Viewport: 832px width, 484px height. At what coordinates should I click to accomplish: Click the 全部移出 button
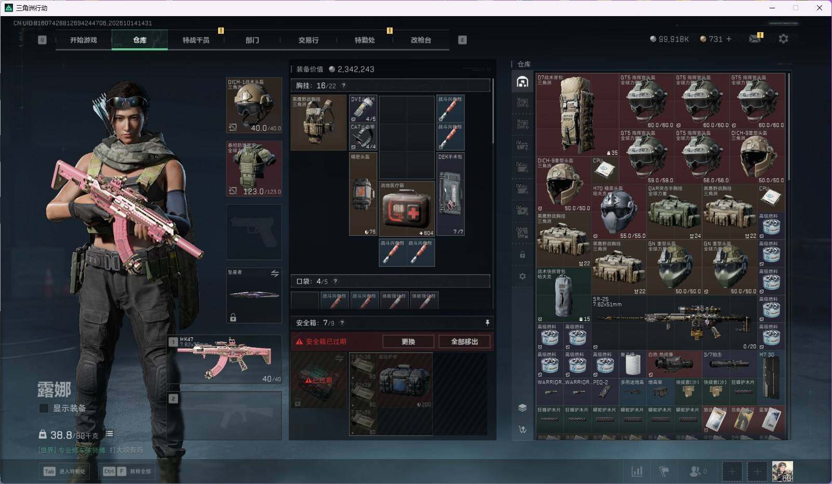[x=464, y=341]
